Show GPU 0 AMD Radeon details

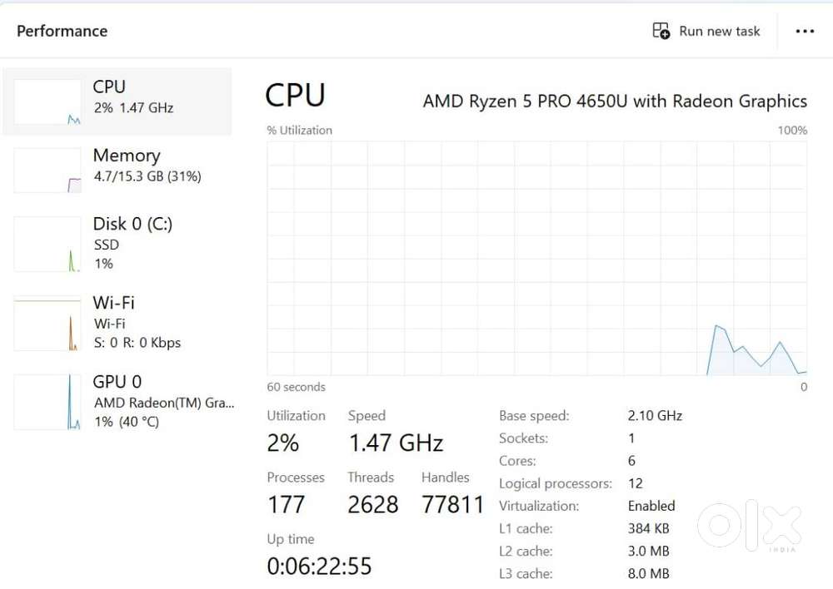(163, 403)
